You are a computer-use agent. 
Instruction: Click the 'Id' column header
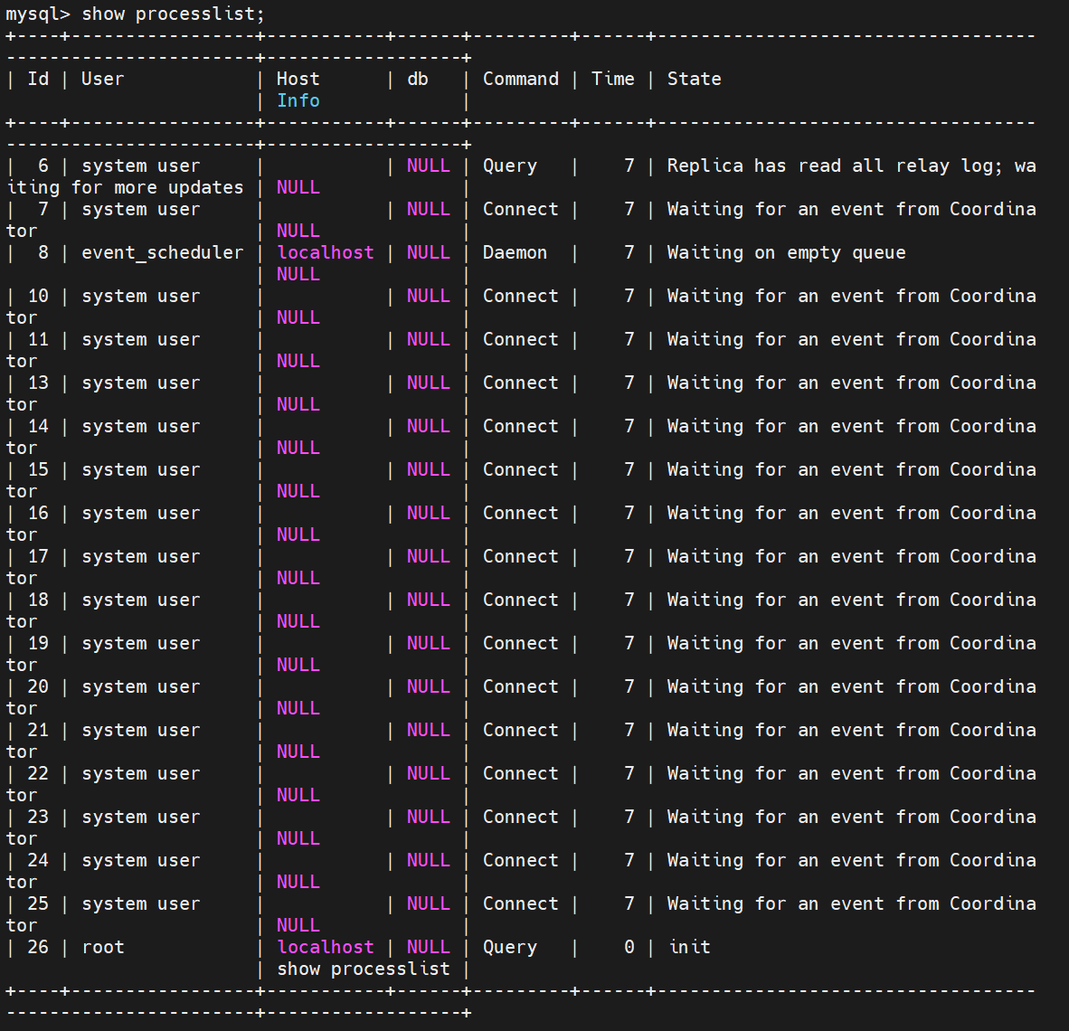click(x=38, y=79)
